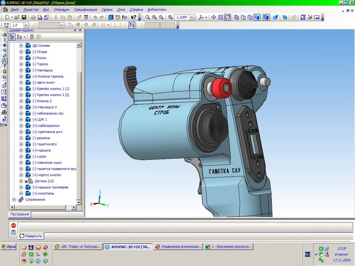Click the Undo arrow icon
The image size is (355, 266).
tap(95, 17)
